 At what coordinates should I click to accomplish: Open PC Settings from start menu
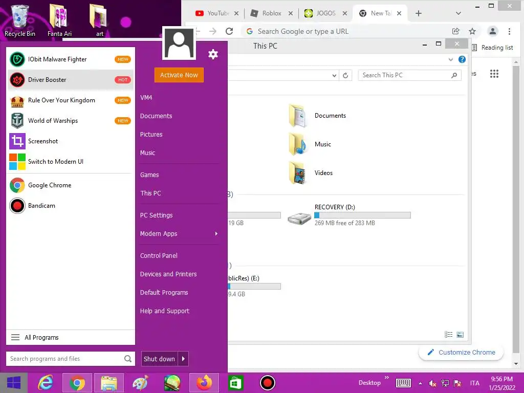[157, 215]
